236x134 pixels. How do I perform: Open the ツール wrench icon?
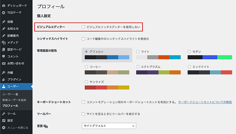point(4,113)
